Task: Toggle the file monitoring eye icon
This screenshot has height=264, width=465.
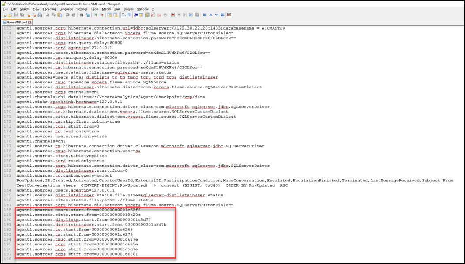Action: (x=165, y=15)
